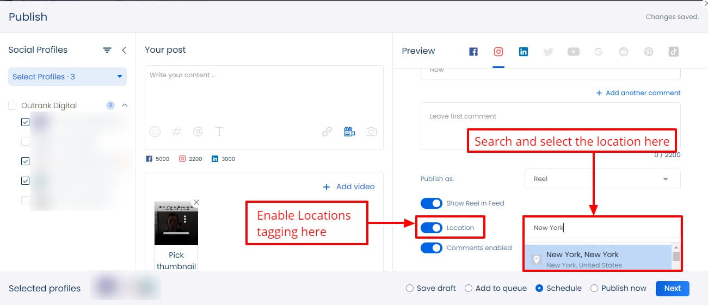
Task: Click Add video
Action: tap(349, 186)
